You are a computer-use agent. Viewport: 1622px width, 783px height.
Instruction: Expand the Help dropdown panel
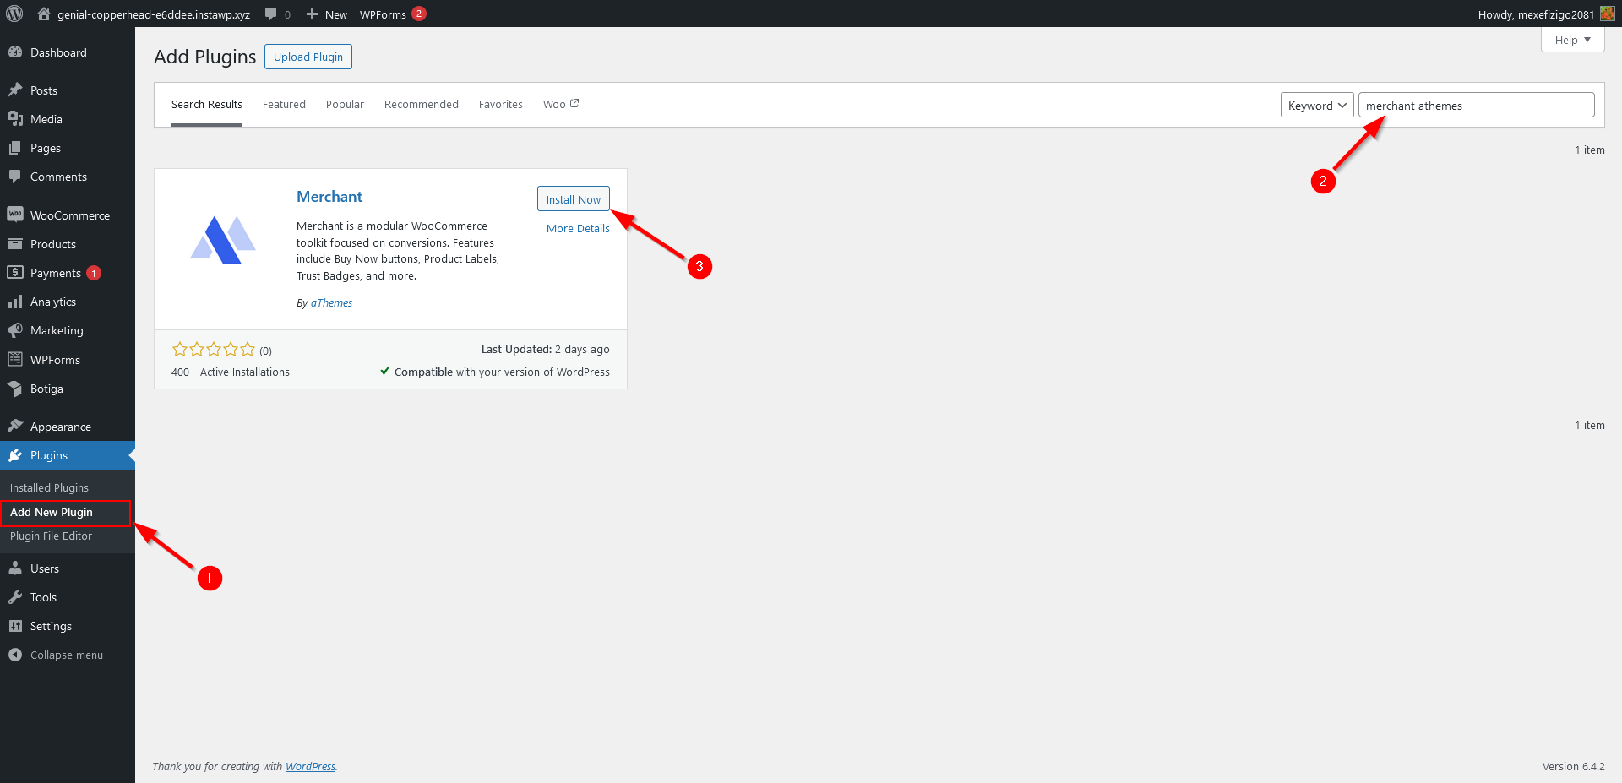pos(1572,40)
